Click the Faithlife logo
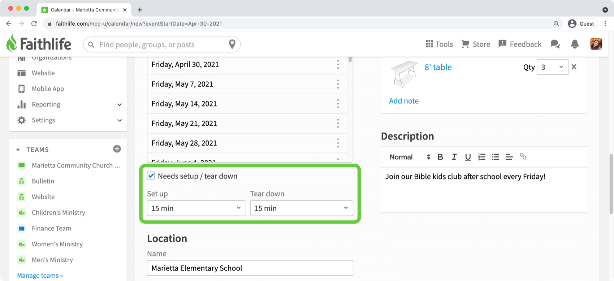Viewport: 614px width, 281px height. [39, 44]
